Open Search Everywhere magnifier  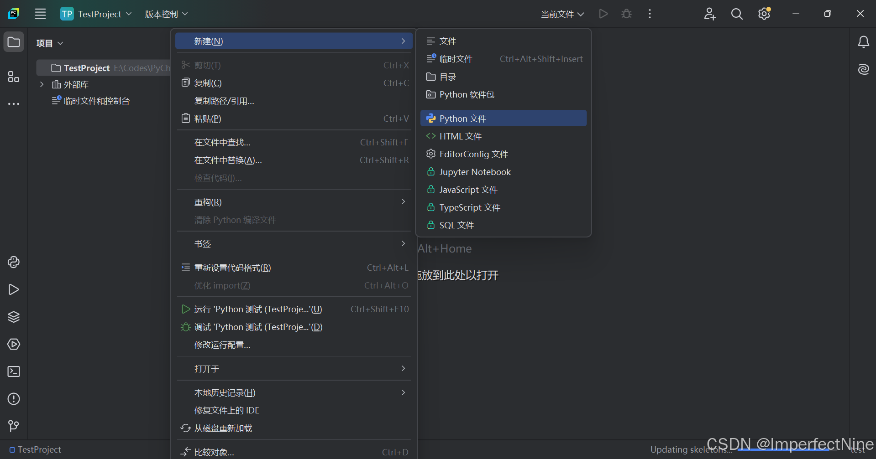coord(737,14)
